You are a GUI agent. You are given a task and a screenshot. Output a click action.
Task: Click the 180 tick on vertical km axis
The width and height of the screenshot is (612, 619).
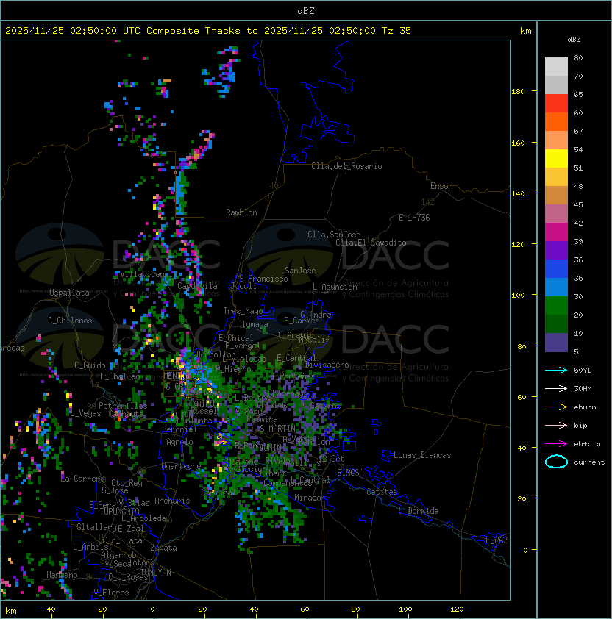pos(518,92)
